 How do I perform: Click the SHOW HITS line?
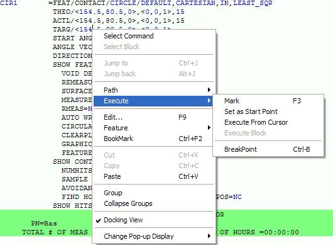[x=72, y=205]
